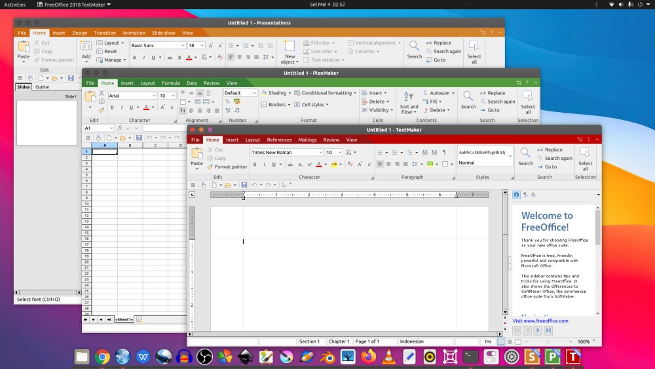Open Arial font dropdown in PlanMaker
The width and height of the screenshot is (655, 369).
pos(154,96)
